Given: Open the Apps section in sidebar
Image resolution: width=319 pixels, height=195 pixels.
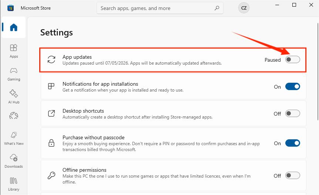Looking at the screenshot, I should click(14, 51).
